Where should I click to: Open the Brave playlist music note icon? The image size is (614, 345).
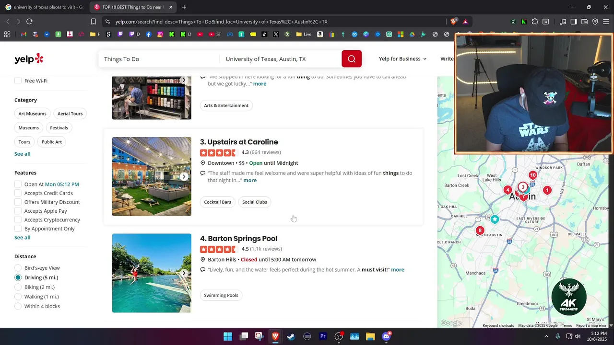coord(563,22)
